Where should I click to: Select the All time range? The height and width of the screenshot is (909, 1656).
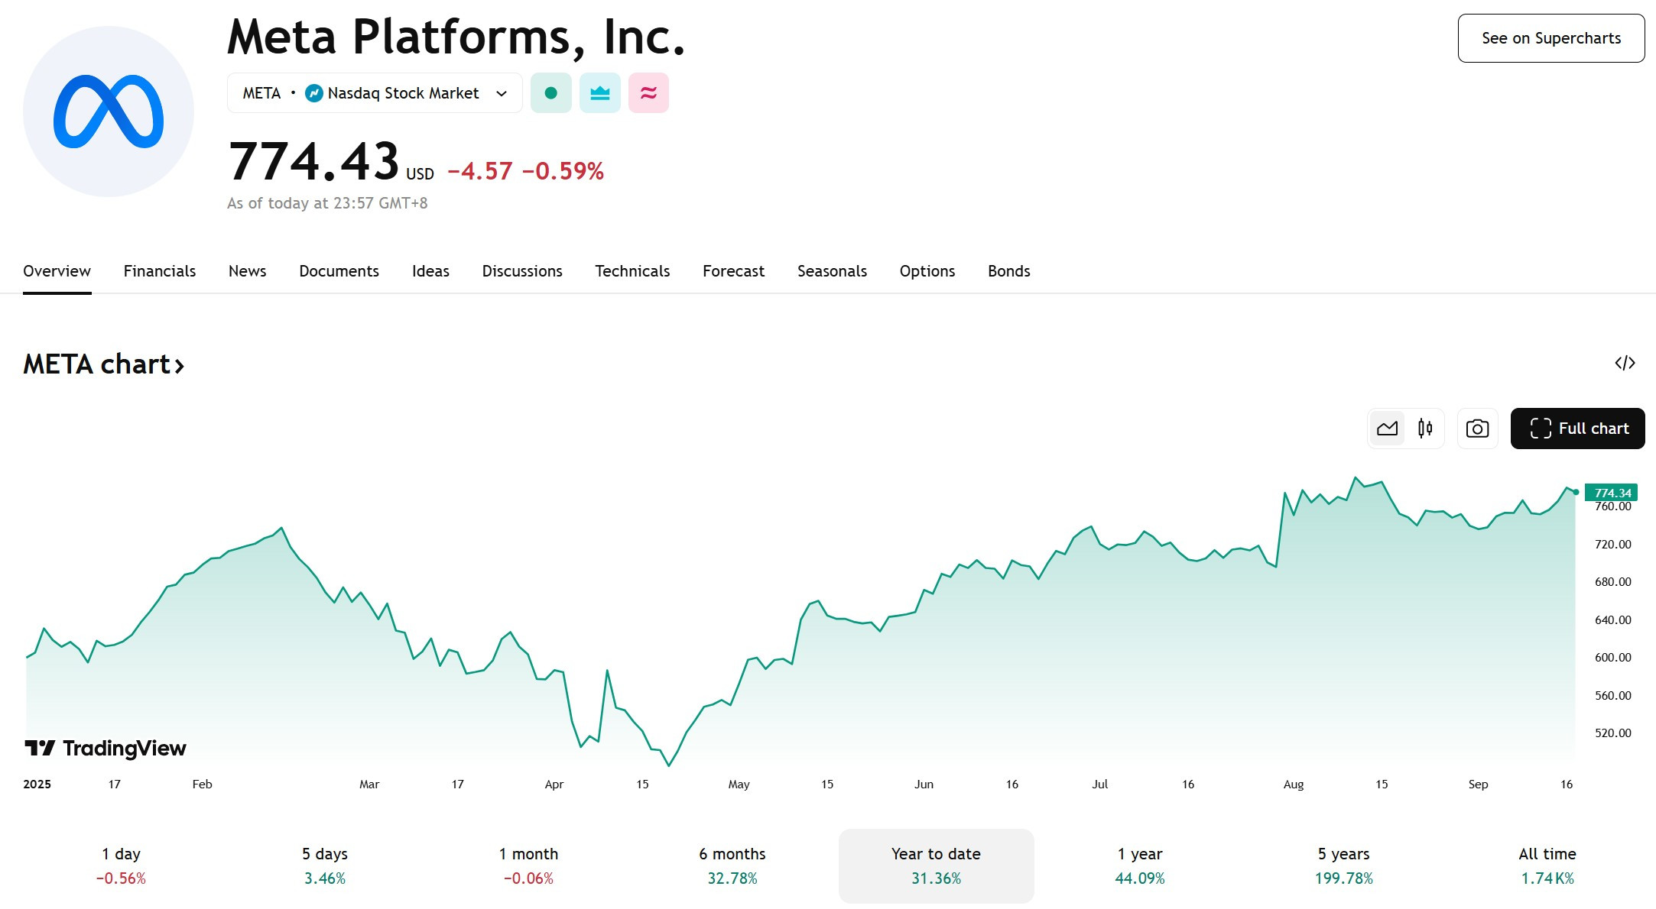pos(1547,865)
